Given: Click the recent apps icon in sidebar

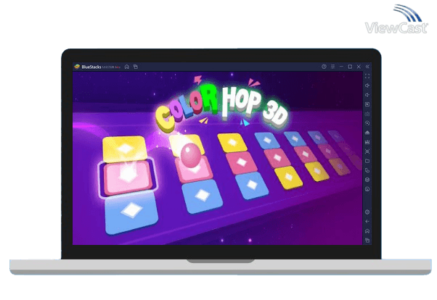Looking at the screenshot, I should point(367,241).
